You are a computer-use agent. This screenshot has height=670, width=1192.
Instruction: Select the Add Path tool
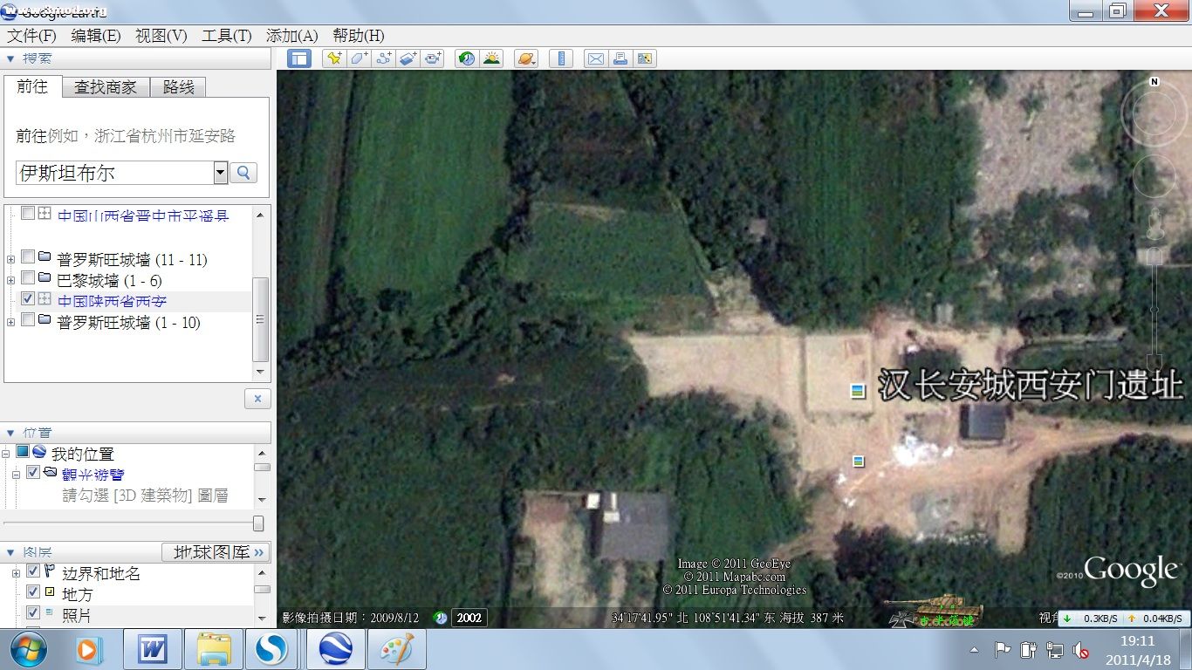point(383,58)
